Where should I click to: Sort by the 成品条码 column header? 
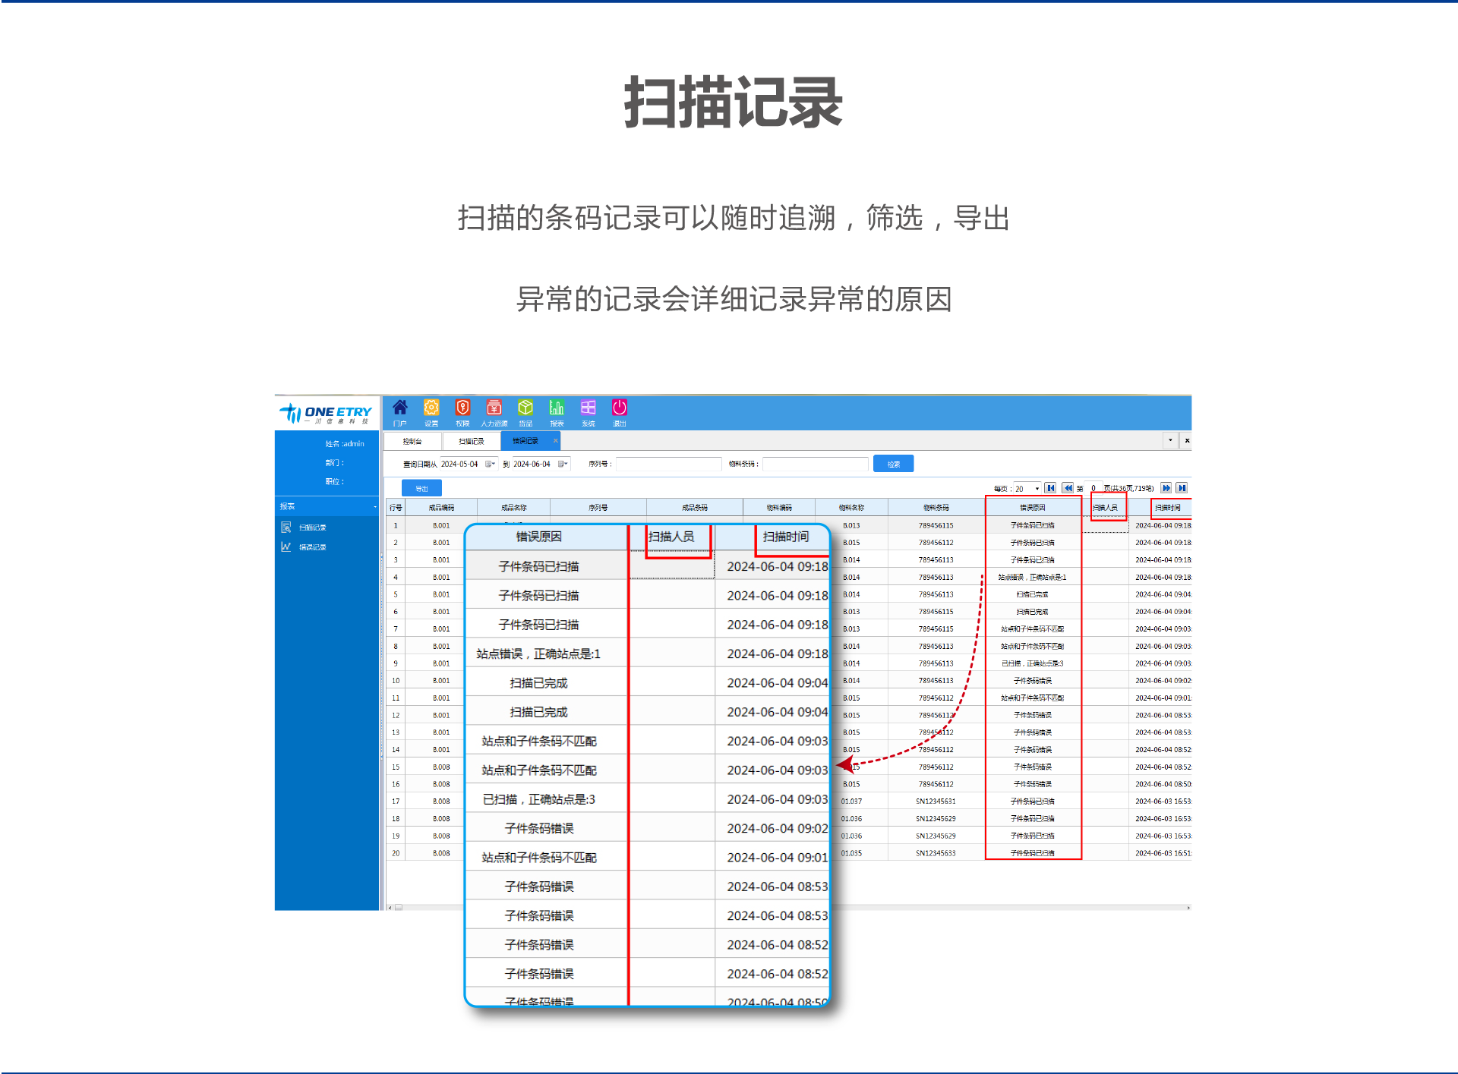pyautogui.click(x=695, y=507)
